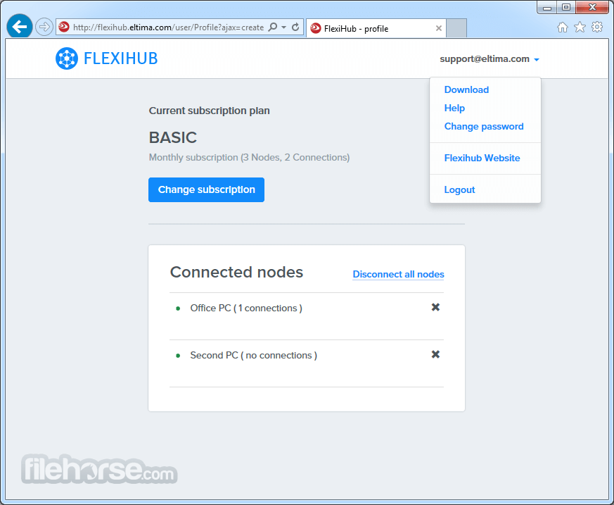Screen dimensions: 614x505
Task: Click the FlexiHub logo icon
Action: point(67,58)
